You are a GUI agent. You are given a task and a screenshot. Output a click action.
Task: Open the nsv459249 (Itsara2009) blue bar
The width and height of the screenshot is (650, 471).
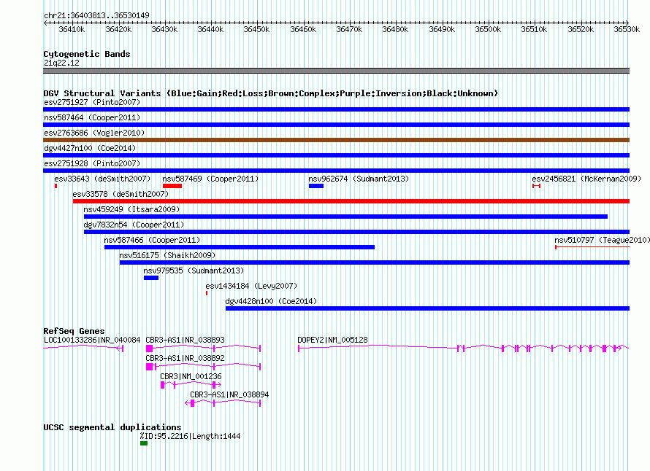[345, 217]
